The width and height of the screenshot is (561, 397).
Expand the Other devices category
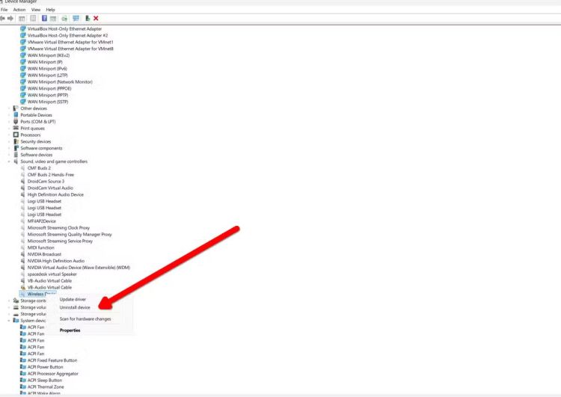coord(10,108)
